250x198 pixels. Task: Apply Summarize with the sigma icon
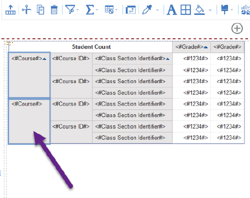[x=89, y=9]
